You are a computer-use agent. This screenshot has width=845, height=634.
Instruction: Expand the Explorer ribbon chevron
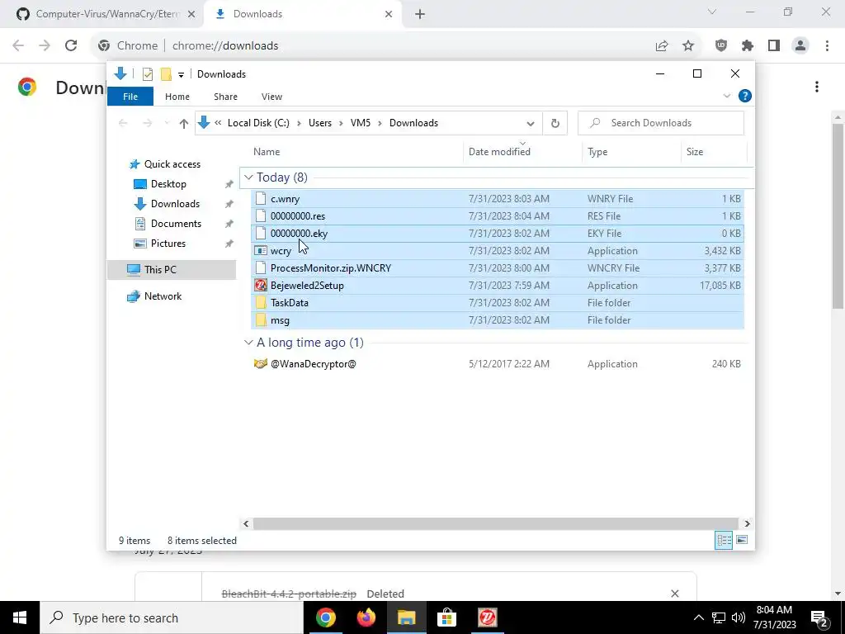726,96
